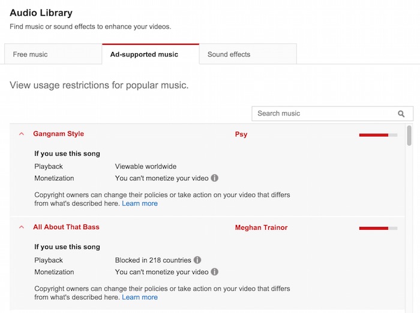Click the magnifier icon in the search box

[x=401, y=114]
